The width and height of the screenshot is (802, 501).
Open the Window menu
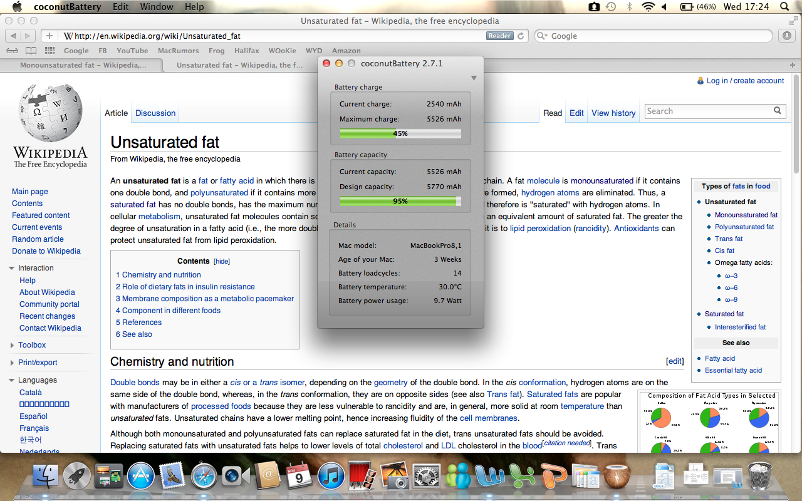coord(157,7)
